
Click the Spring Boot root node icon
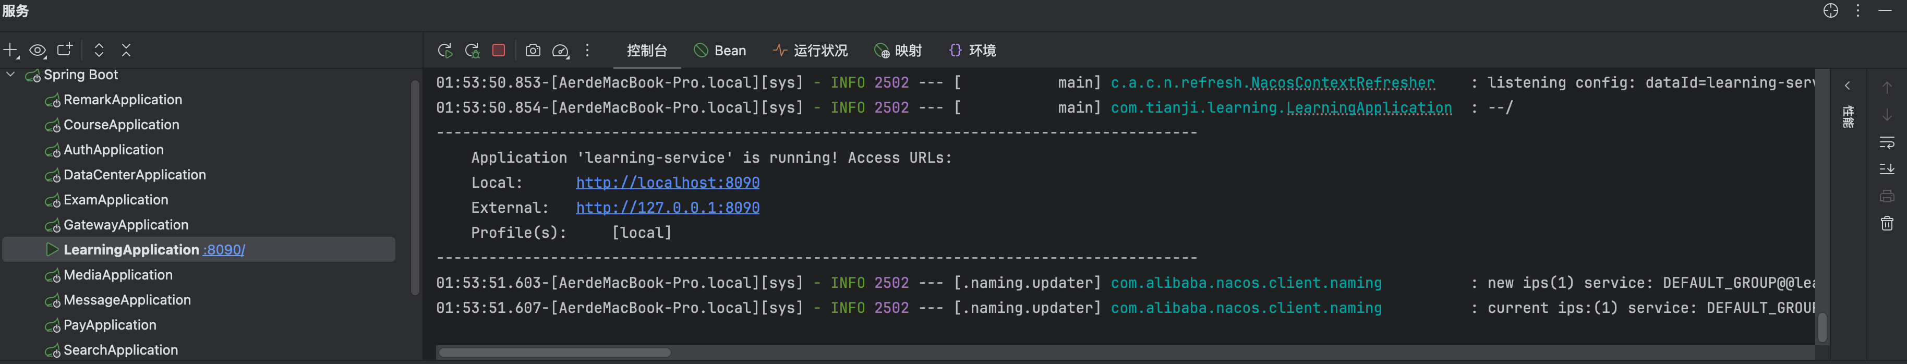[x=33, y=76]
